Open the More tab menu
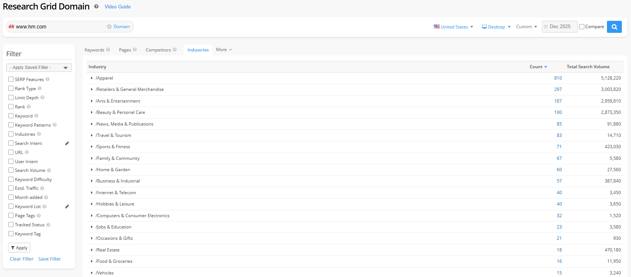 click(223, 50)
